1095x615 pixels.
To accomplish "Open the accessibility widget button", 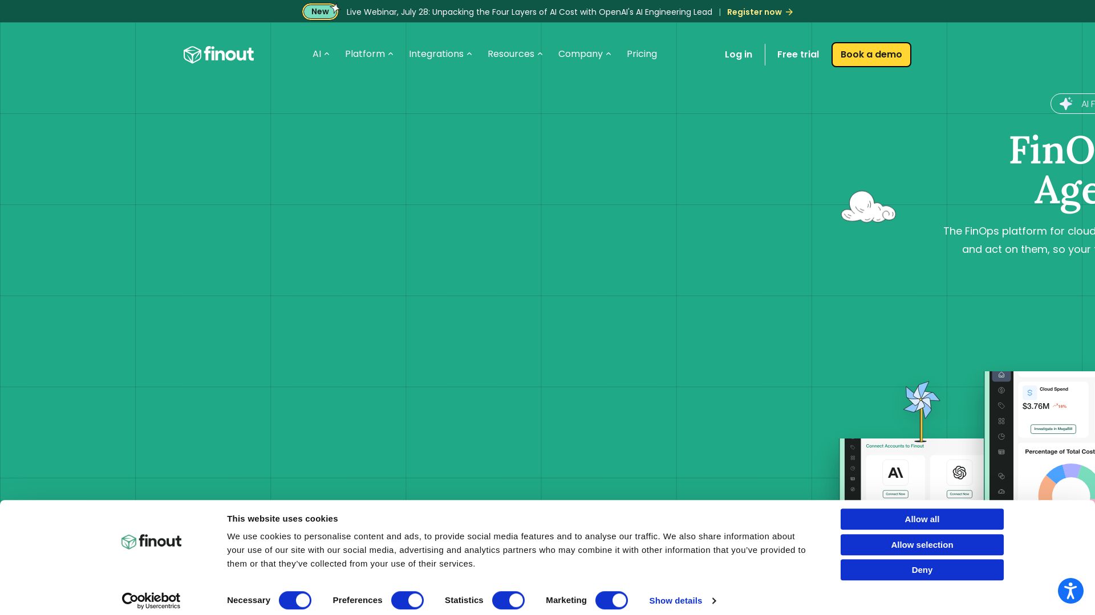I will pos(1070,590).
